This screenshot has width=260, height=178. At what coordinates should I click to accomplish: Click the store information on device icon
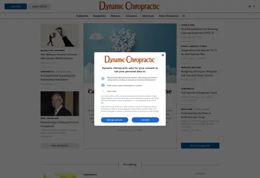(103, 85)
